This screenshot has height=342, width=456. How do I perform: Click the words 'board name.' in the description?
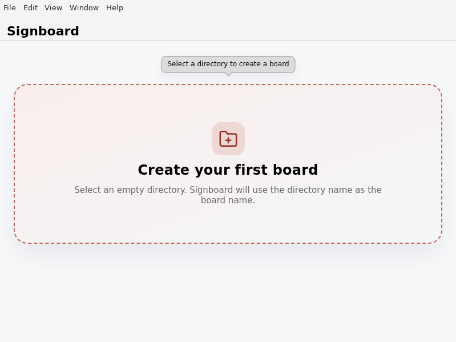click(x=228, y=200)
